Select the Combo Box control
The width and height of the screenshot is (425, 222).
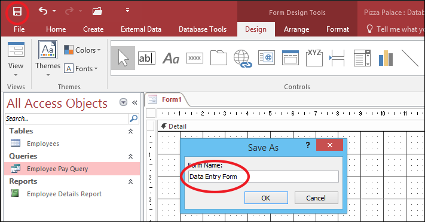tap(362, 58)
